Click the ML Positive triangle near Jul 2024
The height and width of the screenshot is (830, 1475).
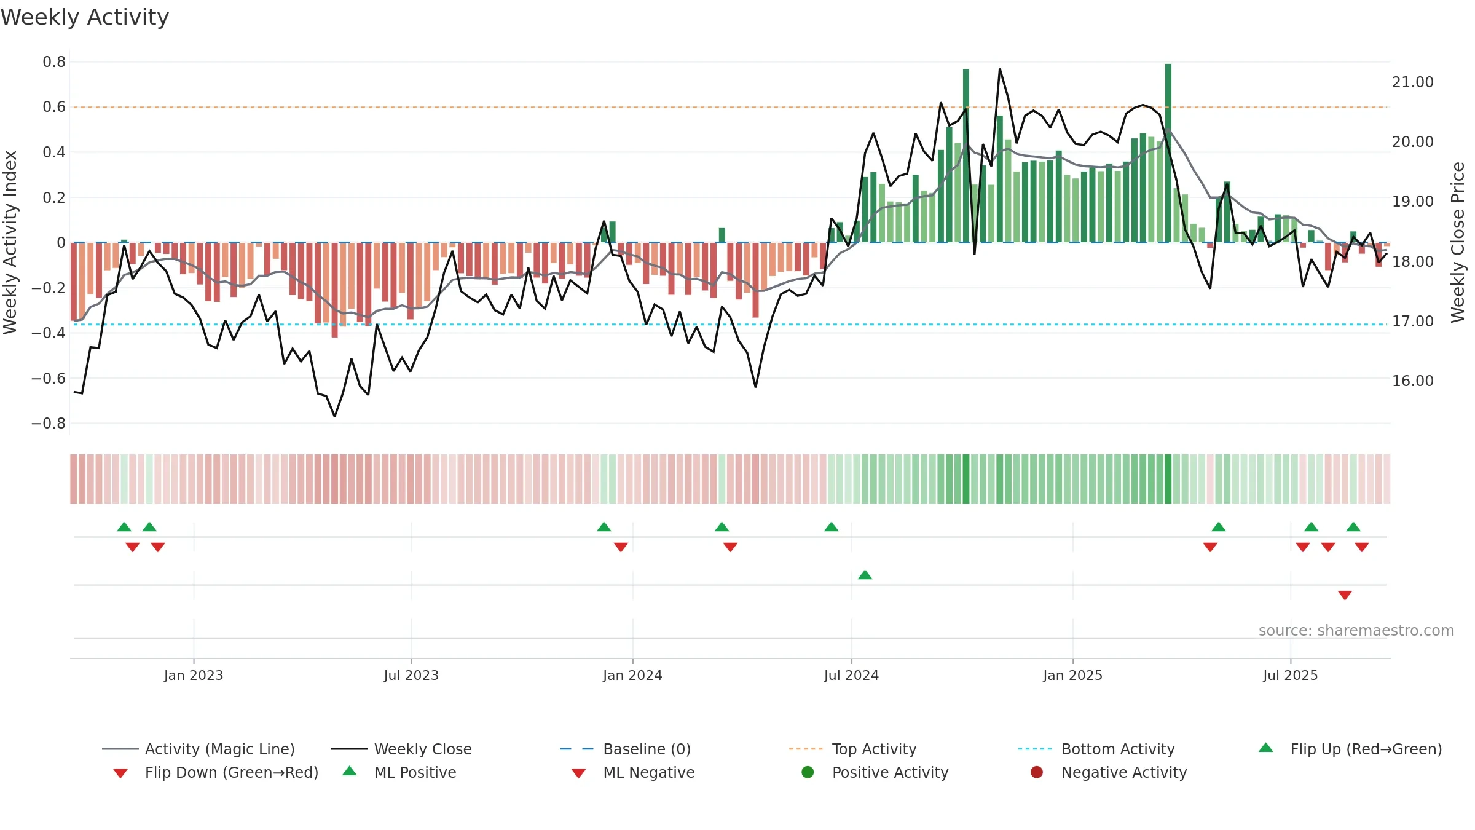click(865, 575)
